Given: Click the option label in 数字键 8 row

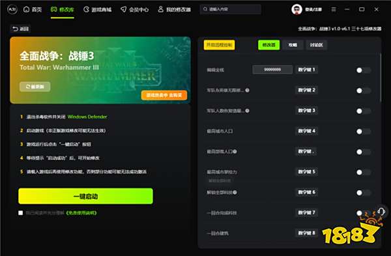Looking at the screenshot, I should coord(218,233).
